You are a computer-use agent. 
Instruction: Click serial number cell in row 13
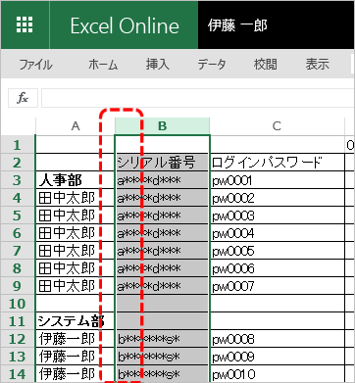pyautogui.click(x=162, y=357)
